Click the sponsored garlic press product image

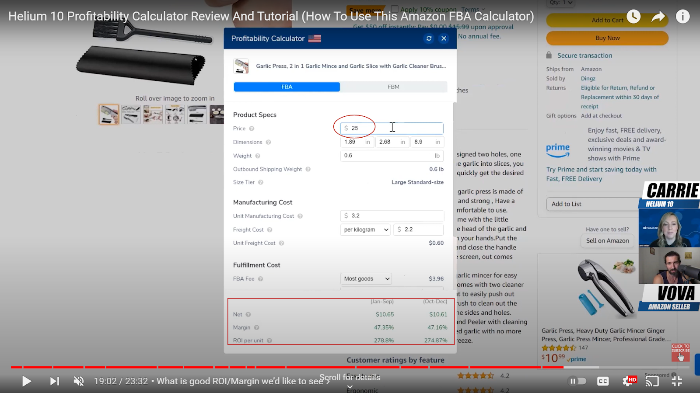coord(606,288)
